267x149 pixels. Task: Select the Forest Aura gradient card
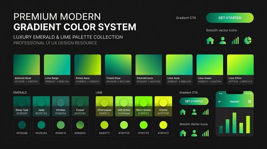pyautogui.click(x=88, y=69)
